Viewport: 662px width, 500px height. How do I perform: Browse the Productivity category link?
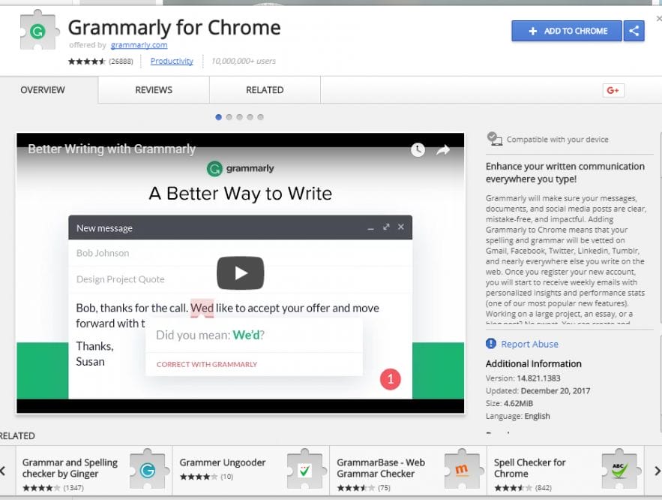pos(172,61)
